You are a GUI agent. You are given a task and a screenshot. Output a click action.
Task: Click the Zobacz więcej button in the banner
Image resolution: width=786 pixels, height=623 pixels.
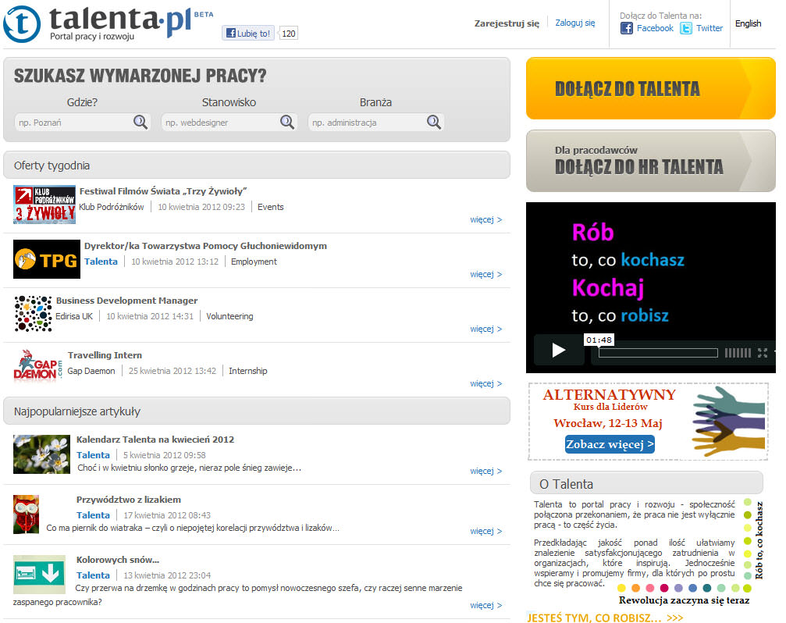[x=610, y=444]
